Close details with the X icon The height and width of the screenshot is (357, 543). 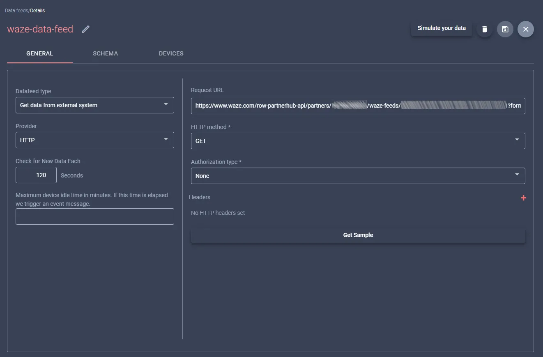(526, 29)
